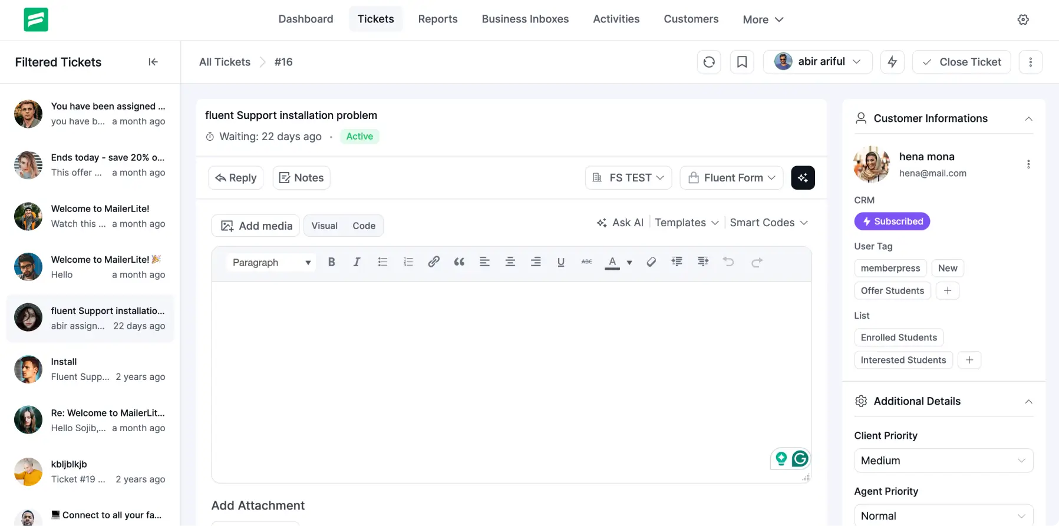Click the memberpress user tag
This screenshot has width=1059, height=526.
[890, 268]
